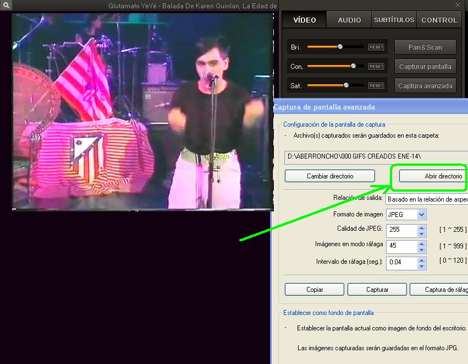Viewport: 468px width, 364px height.
Task: Close the control panel with the X
Action: (458, 4)
